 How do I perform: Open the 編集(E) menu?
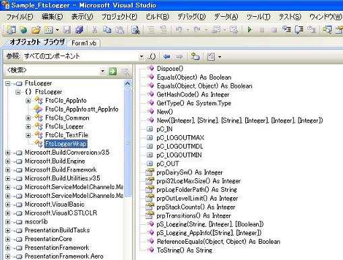coord(52,17)
